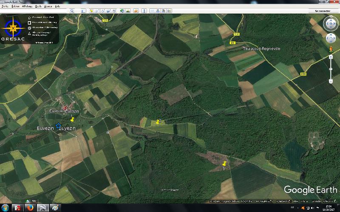The height and width of the screenshot is (212, 340).
Task: Open the Affichage menu
Action: point(27,6)
